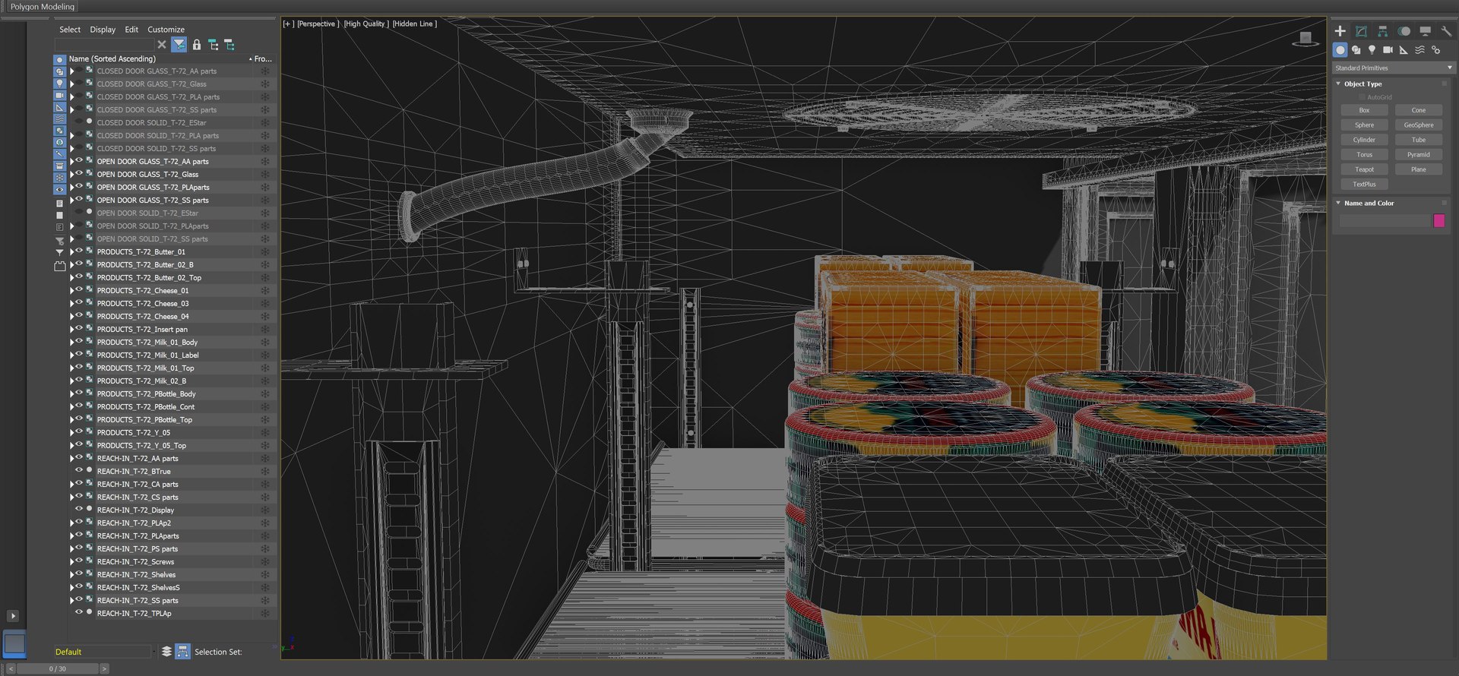Screen dimensions: 1459x676
Task: Hide REACH-IN_T-72_TPLAp using its eye icon
Action: click(x=79, y=613)
